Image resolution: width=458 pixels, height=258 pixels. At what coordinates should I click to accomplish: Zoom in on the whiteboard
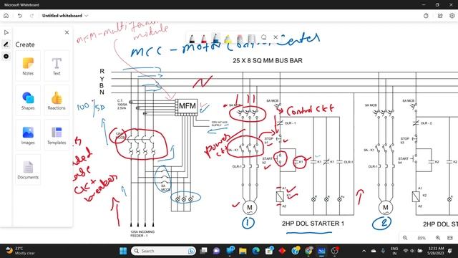438,238
